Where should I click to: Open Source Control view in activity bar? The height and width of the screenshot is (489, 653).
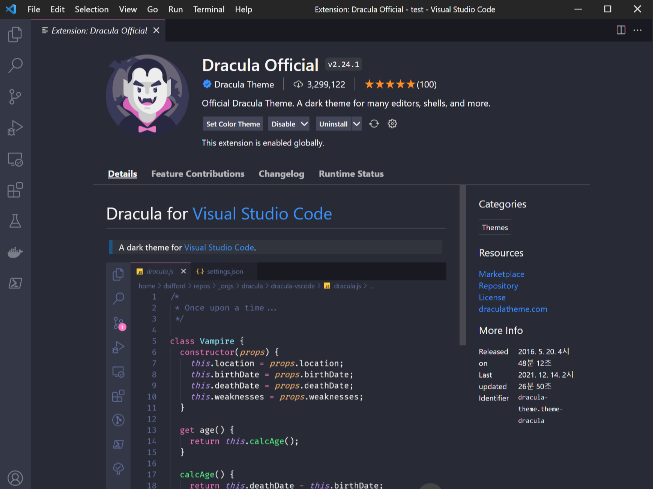point(15,96)
